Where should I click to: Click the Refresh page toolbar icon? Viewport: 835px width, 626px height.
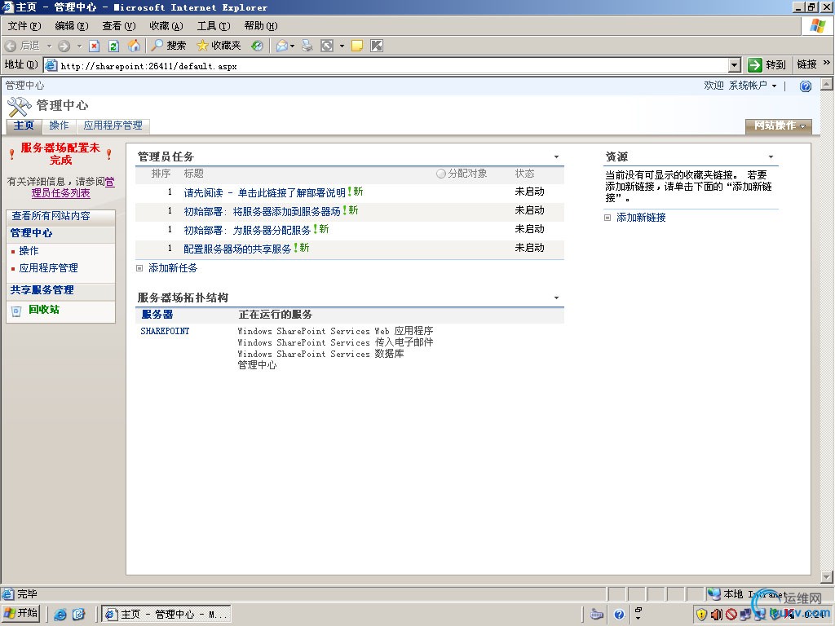coord(113,46)
